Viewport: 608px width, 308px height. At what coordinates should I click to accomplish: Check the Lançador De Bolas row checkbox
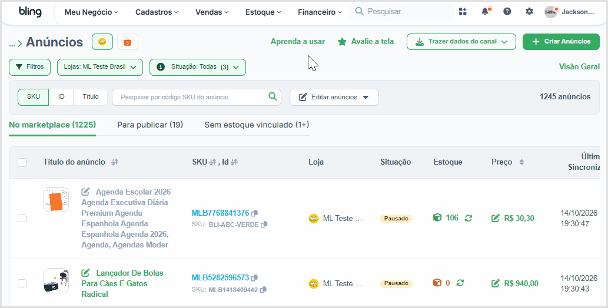22,283
